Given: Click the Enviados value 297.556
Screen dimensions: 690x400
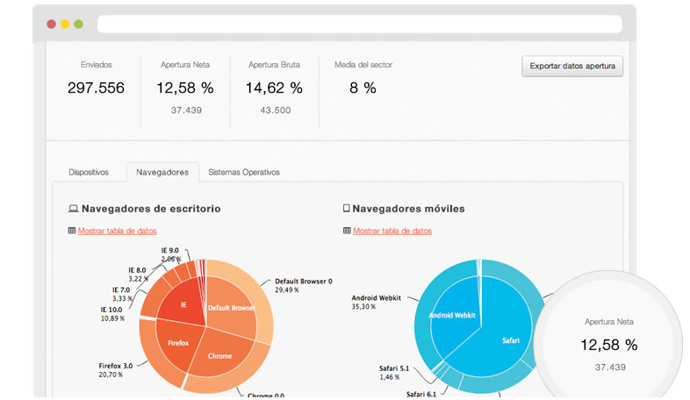Looking at the screenshot, I should tap(96, 88).
